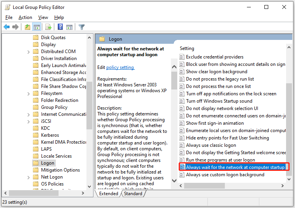Viewport: 295px width, 208px height.
Task: Click the description pane scroll down arrow
Action: click(x=174, y=181)
